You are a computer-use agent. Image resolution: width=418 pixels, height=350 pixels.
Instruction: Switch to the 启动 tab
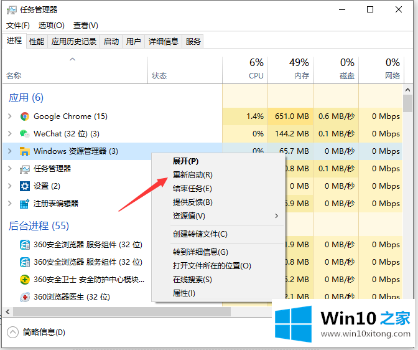(x=111, y=41)
